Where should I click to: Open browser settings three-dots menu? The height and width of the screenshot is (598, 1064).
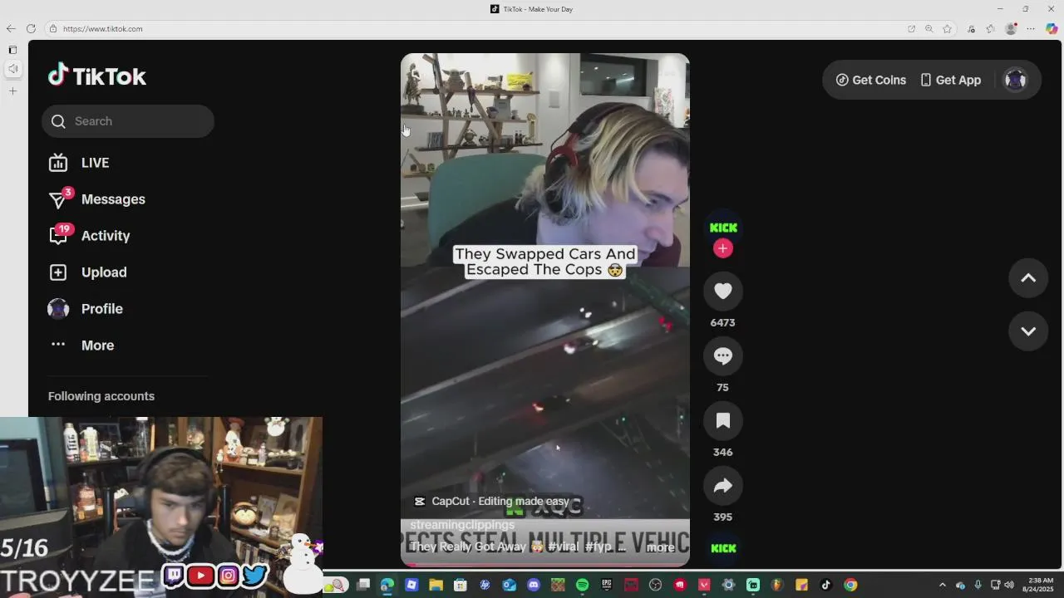[x=1031, y=28]
